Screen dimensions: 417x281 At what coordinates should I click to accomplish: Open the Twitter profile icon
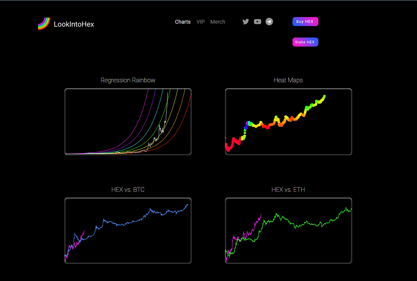coord(246,21)
